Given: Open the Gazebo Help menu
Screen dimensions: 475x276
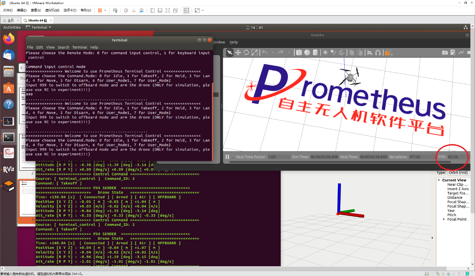Looking at the screenshot, I should (x=234, y=42).
